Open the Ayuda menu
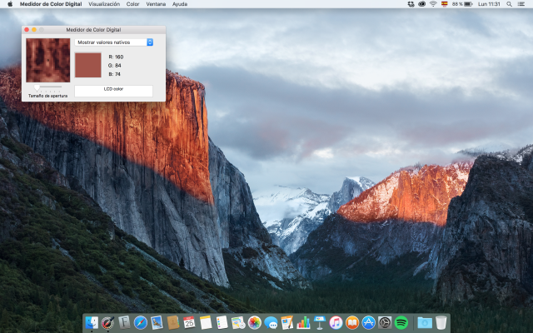Image resolution: width=533 pixels, height=333 pixels. coord(180,4)
